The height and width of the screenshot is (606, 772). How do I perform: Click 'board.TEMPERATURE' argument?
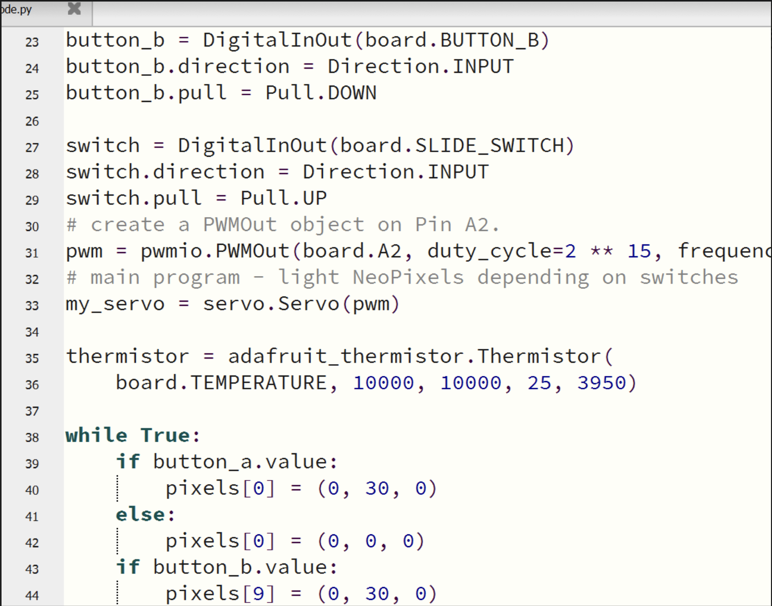[x=221, y=383]
